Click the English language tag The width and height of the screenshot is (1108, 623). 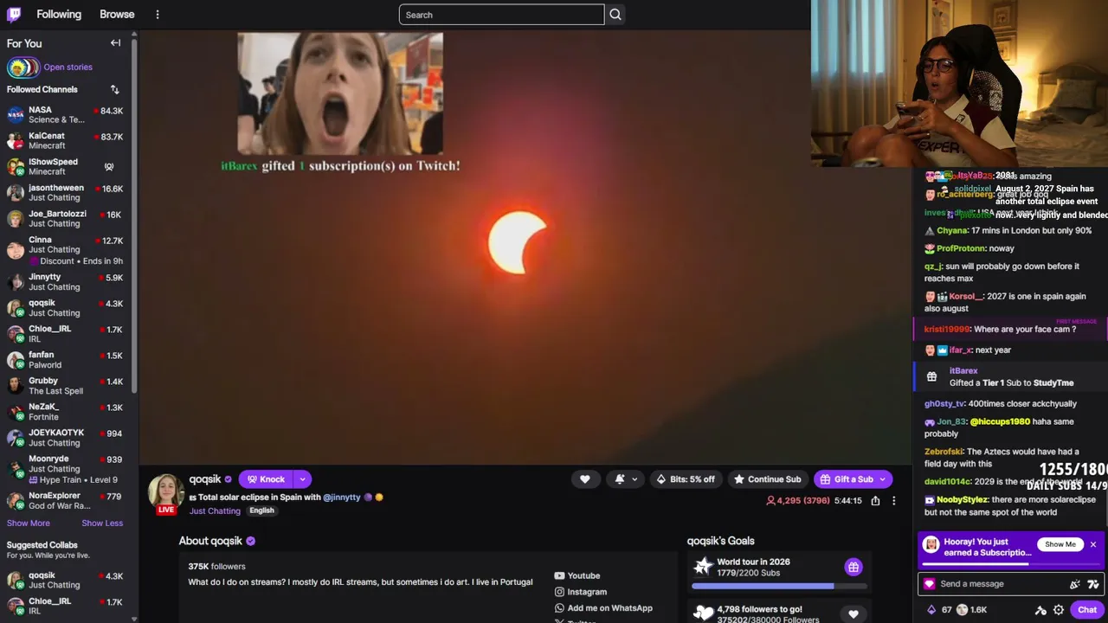tap(261, 511)
